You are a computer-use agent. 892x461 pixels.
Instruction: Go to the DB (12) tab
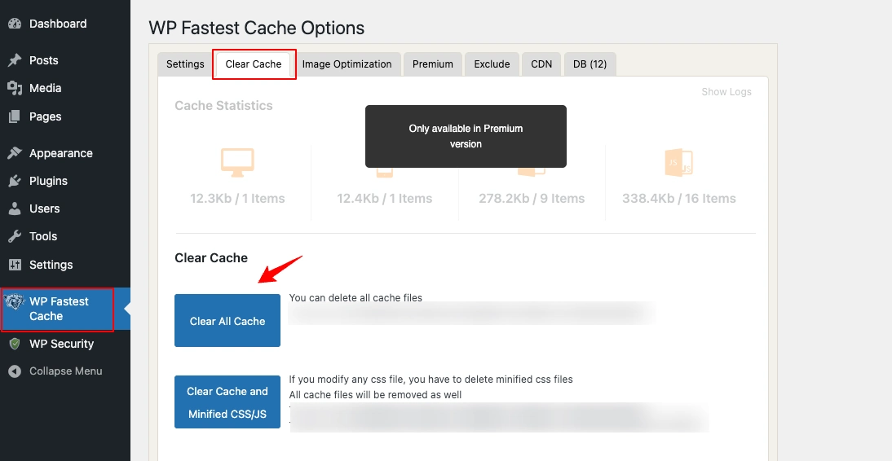click(590, 64)
